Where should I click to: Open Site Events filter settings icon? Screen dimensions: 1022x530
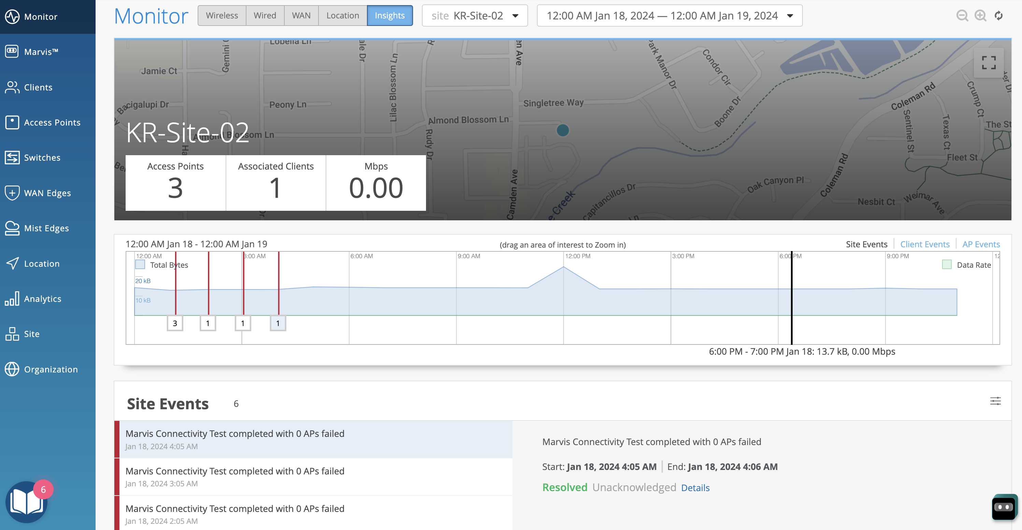(995, 401)
